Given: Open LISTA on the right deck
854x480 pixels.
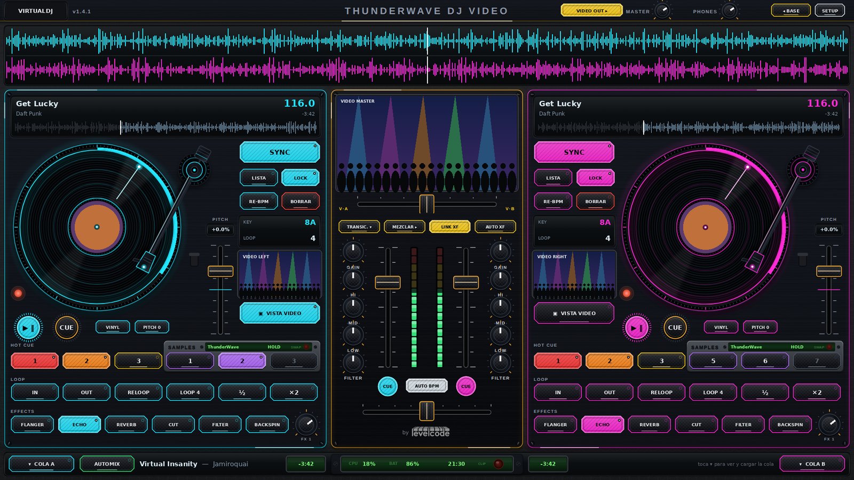Looking at the screenshot, I should pyautogui.click(x=553, y=178).
